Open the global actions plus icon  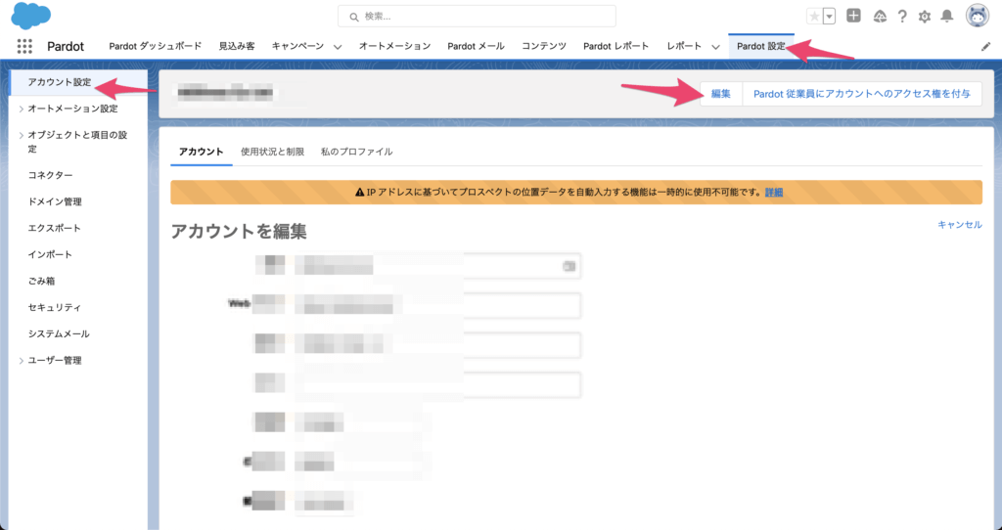point(853,16)
